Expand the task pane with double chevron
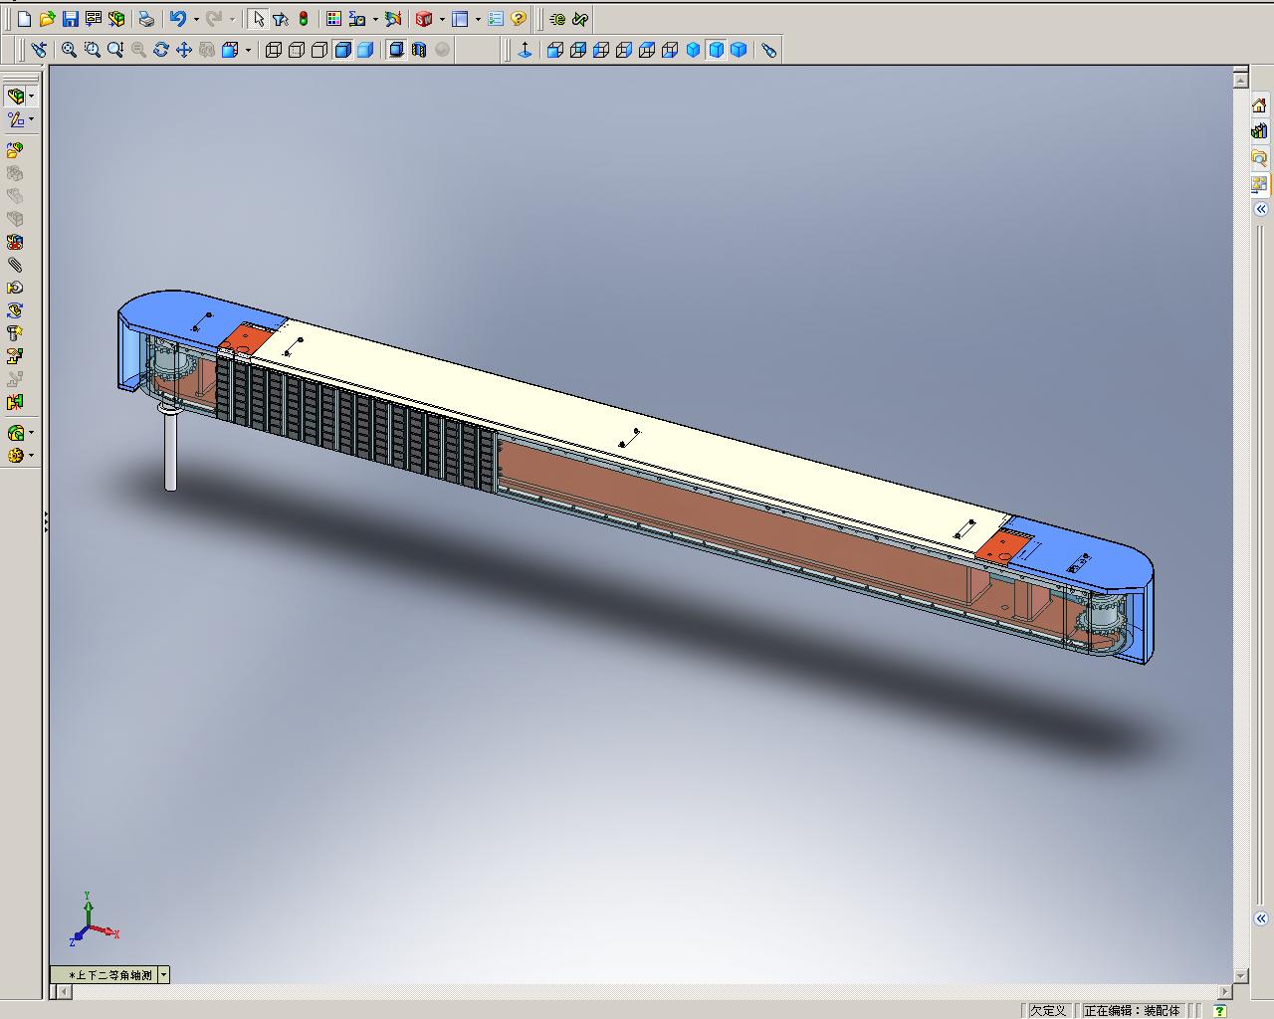Viewport: 1274px width, 1019px height. click(x=1261, y=209)
